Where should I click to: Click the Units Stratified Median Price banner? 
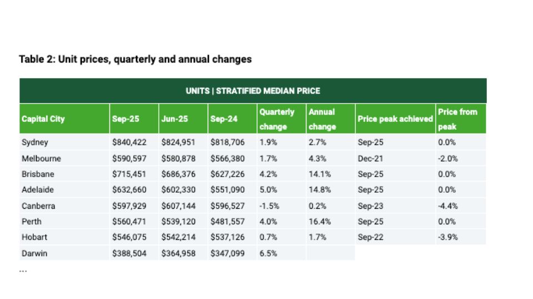tap(253, 91)
